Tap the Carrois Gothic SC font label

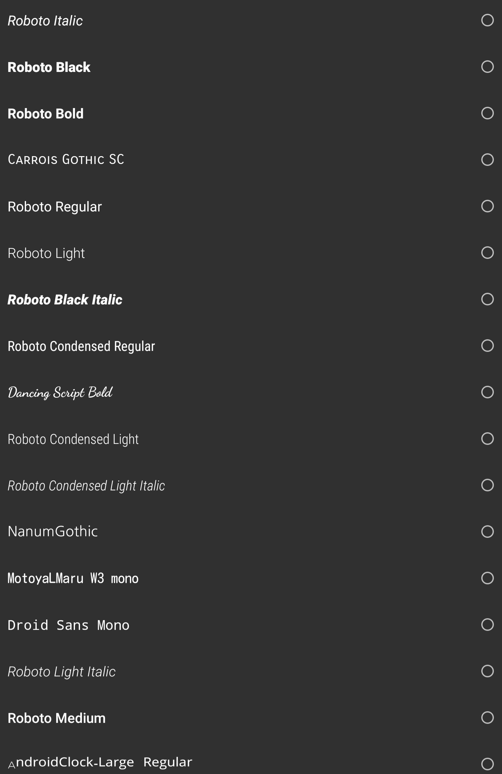66,160
